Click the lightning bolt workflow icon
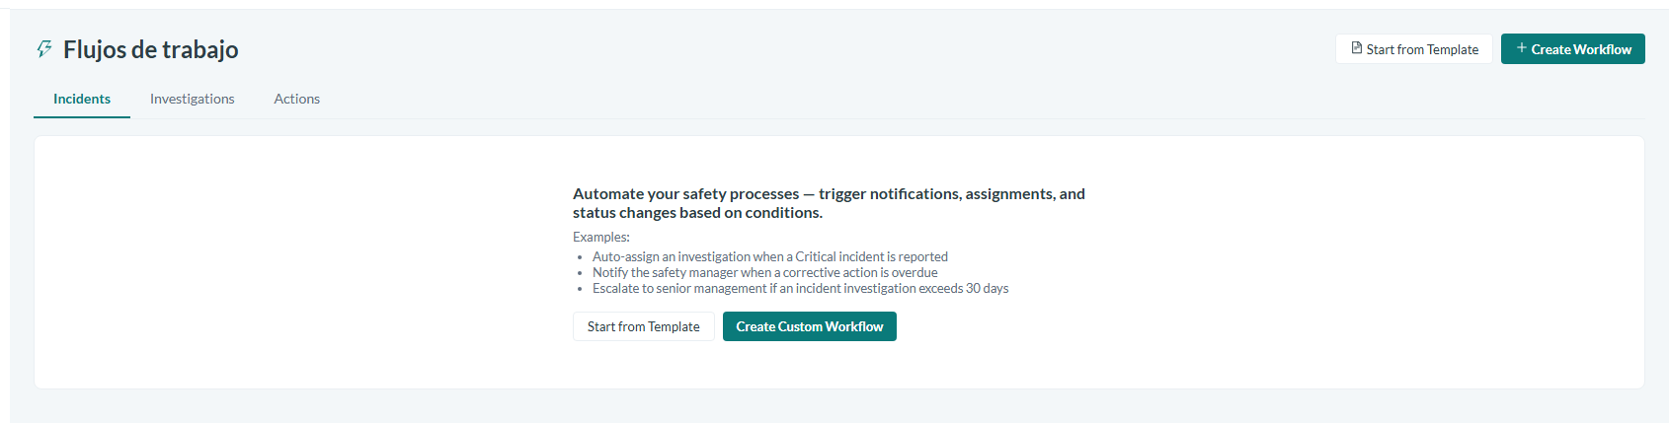Screen dimensions: 1669x423 pos(44,49)
